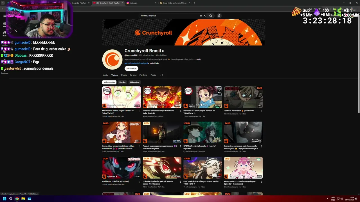
Task: Open Downloads in the left sidebar
Action: [4, 71]
